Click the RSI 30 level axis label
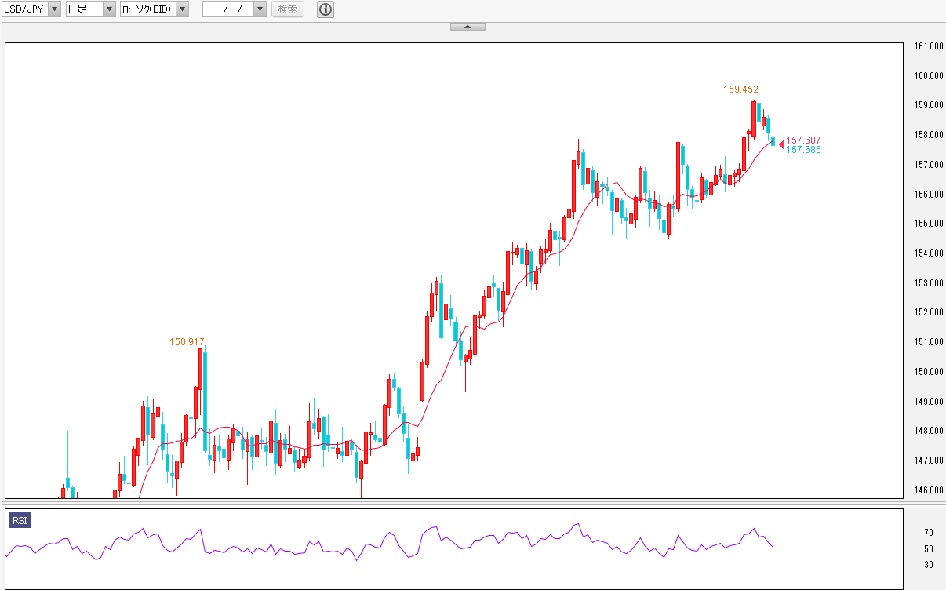The image size is (946, 590). [x=928, y=564]
